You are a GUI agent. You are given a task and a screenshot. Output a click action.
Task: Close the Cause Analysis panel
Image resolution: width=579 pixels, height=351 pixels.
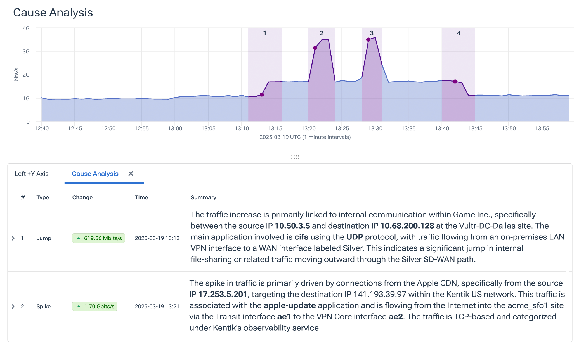pos(131,174)
